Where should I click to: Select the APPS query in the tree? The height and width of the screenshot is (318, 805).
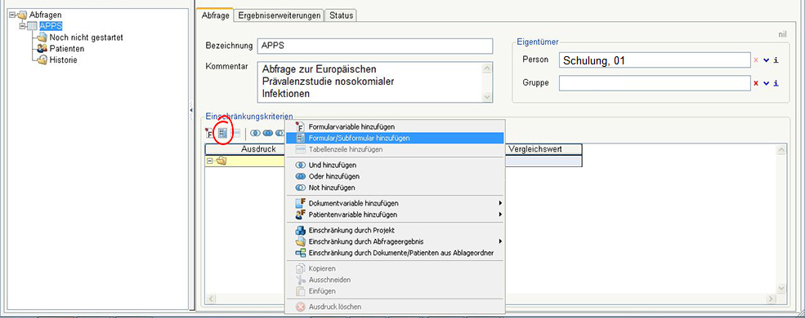51,26
